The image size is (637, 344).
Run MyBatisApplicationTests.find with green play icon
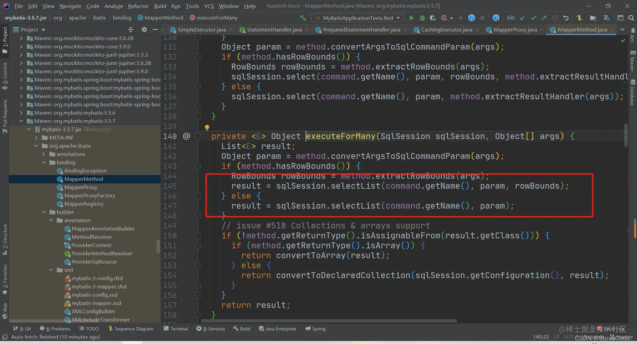(x=411, y=18)
